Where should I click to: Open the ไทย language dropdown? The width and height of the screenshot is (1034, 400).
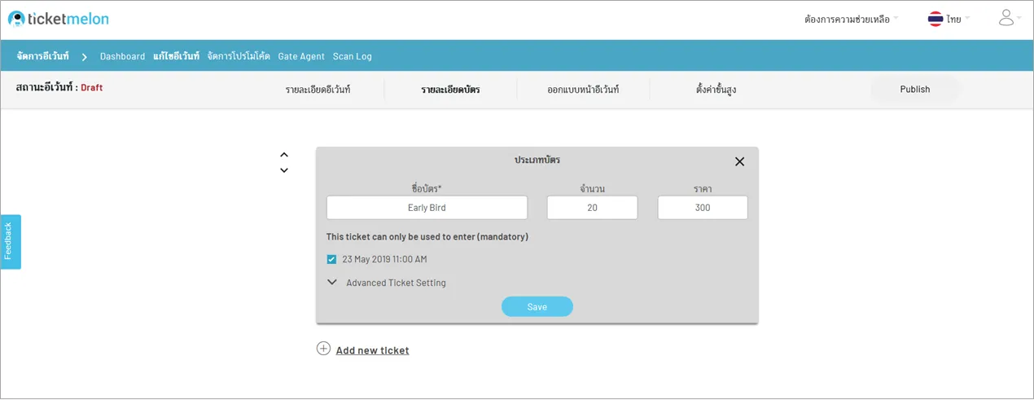958,19
